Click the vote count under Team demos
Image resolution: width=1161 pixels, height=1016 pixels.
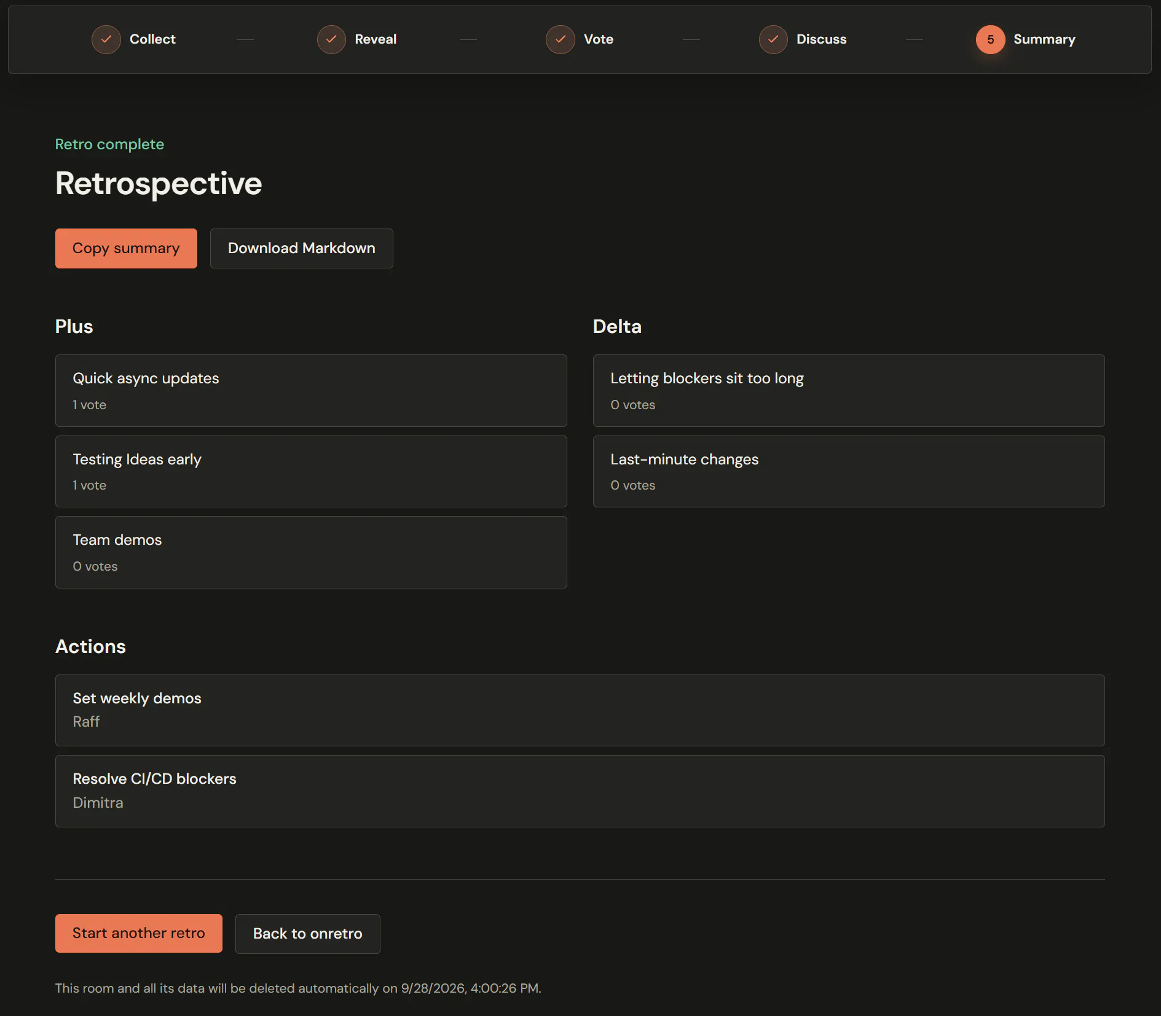(95, 566)
